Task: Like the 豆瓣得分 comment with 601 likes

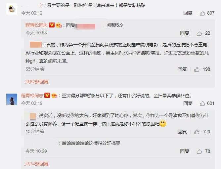Action: point(202,103)
